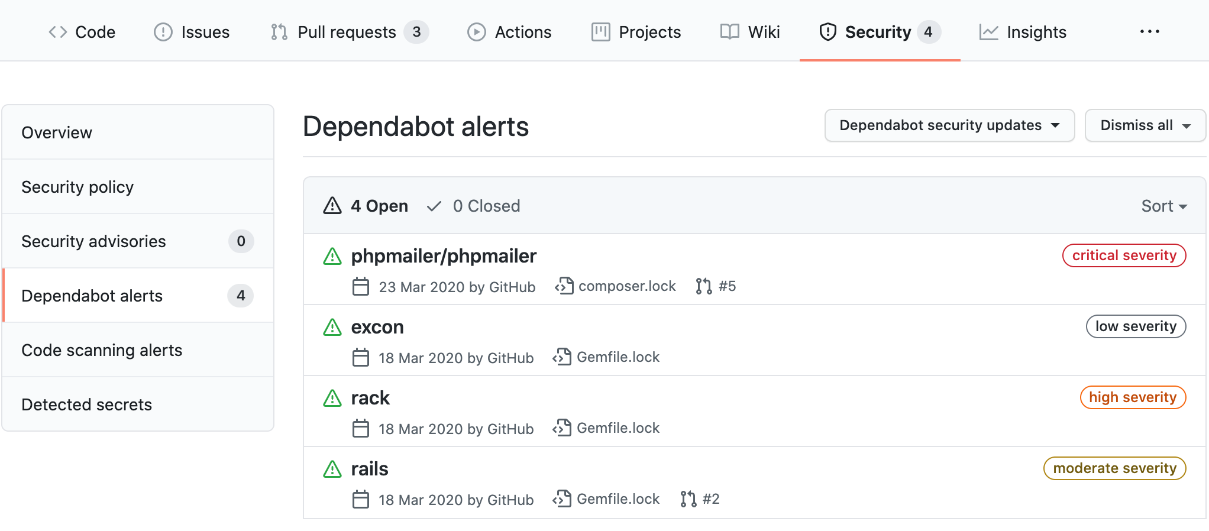Click the file code icon beside composer.lock

(x=564, y=286)
